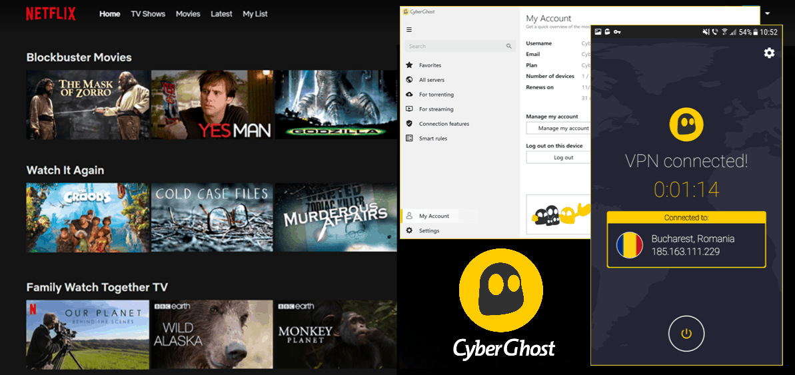Select the Monkey Planet thumbnail

tap(336, 334)
